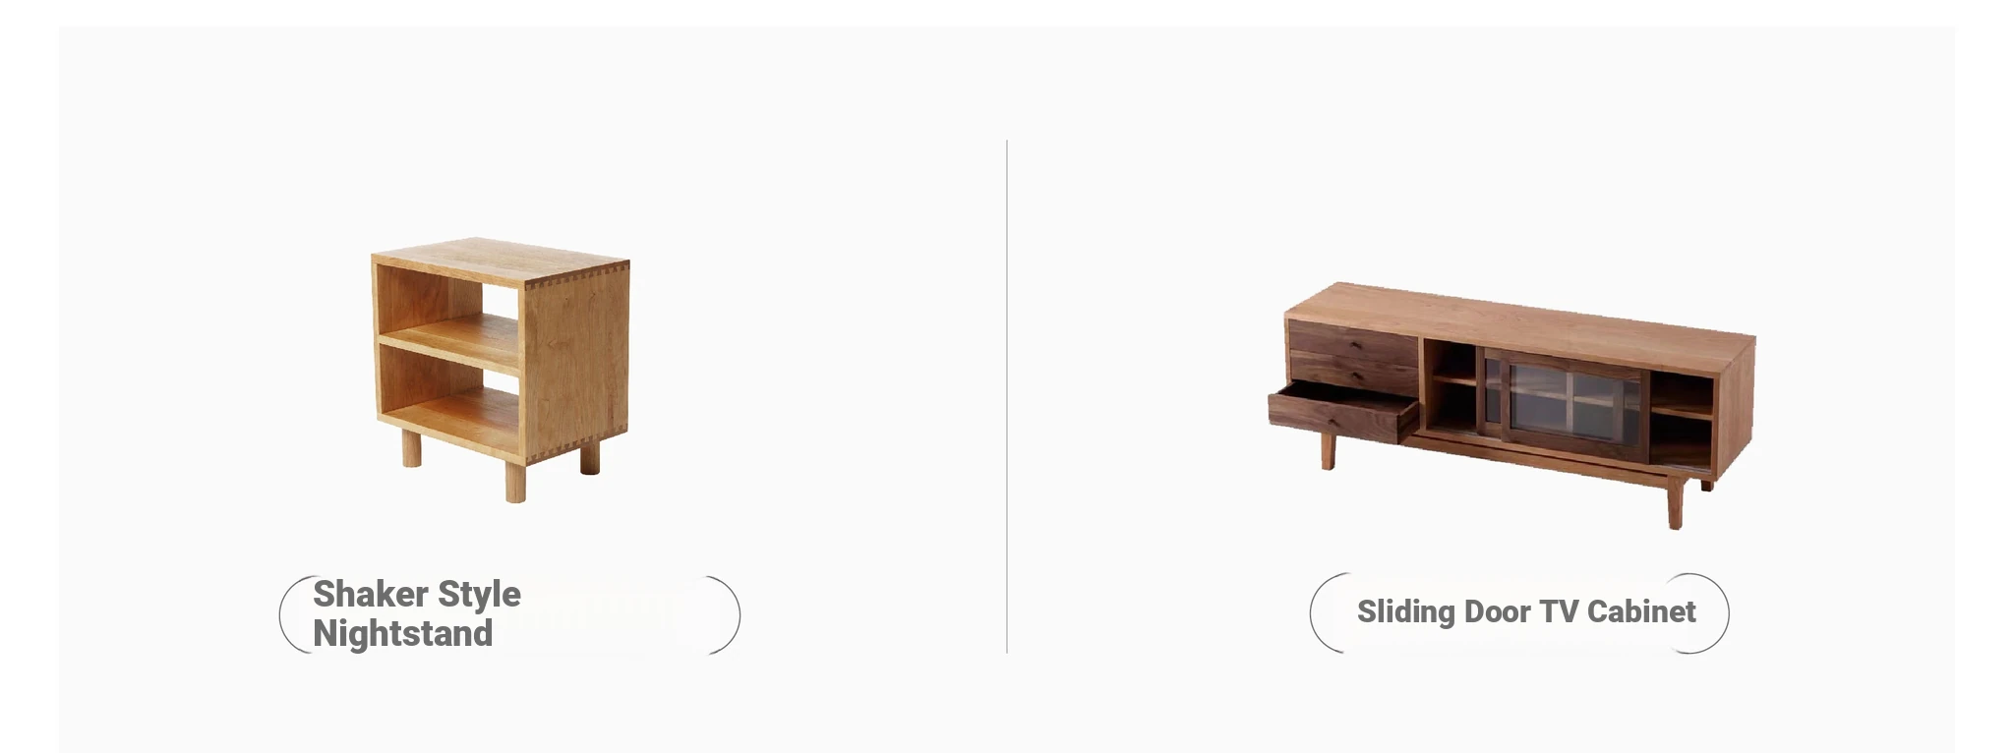Click the nightstand's dovetail-jointed top surface
This screenshot has height=753, width=2014.
pyautogui.click(x=500, y=261)
